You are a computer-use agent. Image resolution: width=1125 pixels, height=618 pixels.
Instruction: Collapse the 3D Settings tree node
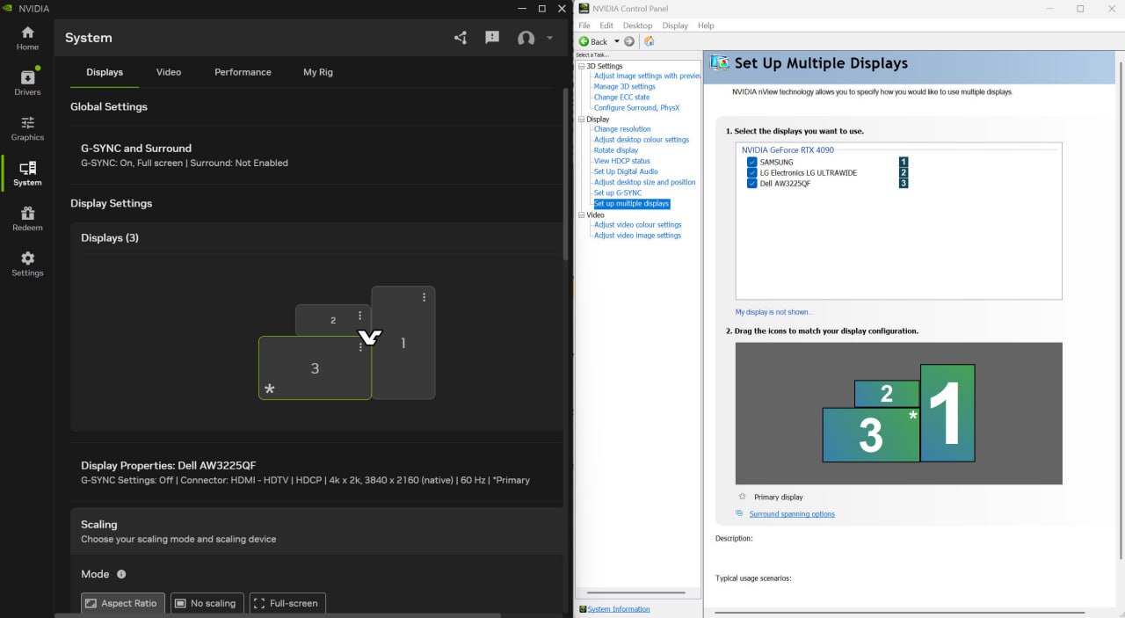tap(582, 66)
